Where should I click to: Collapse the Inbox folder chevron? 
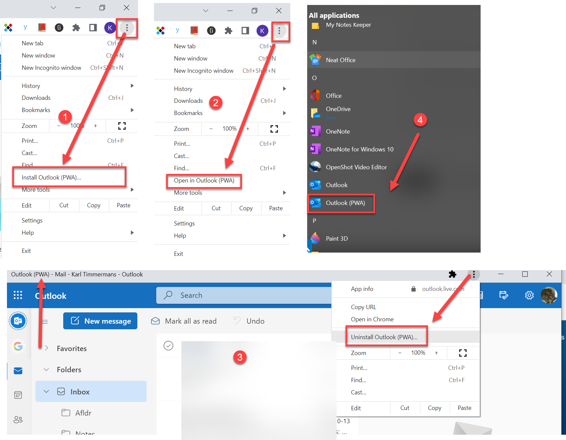[x=46, y=391]
